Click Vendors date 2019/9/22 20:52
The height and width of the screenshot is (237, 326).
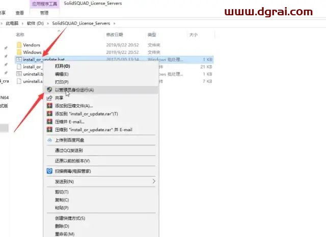122,45
